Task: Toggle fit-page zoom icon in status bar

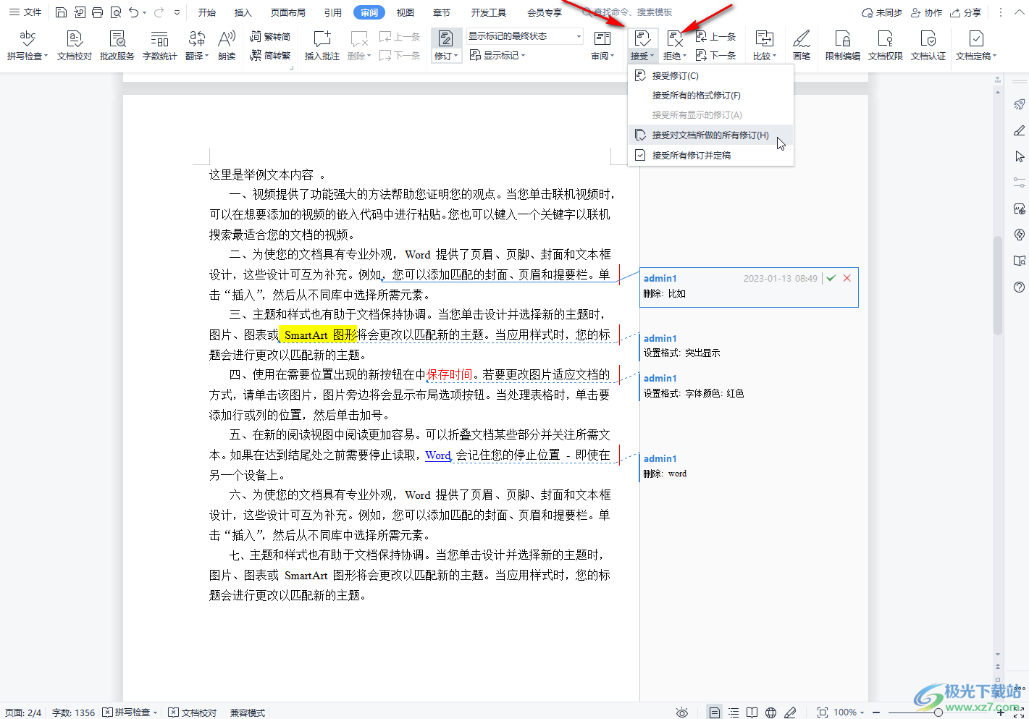Action: click(x=823, y=712)
